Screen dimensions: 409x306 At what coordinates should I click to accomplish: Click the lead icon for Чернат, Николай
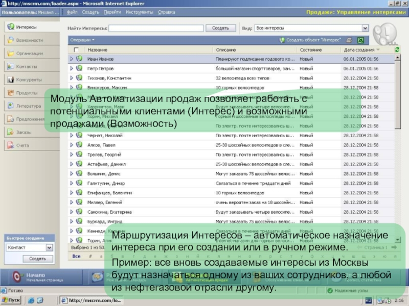tap(79, 135)
